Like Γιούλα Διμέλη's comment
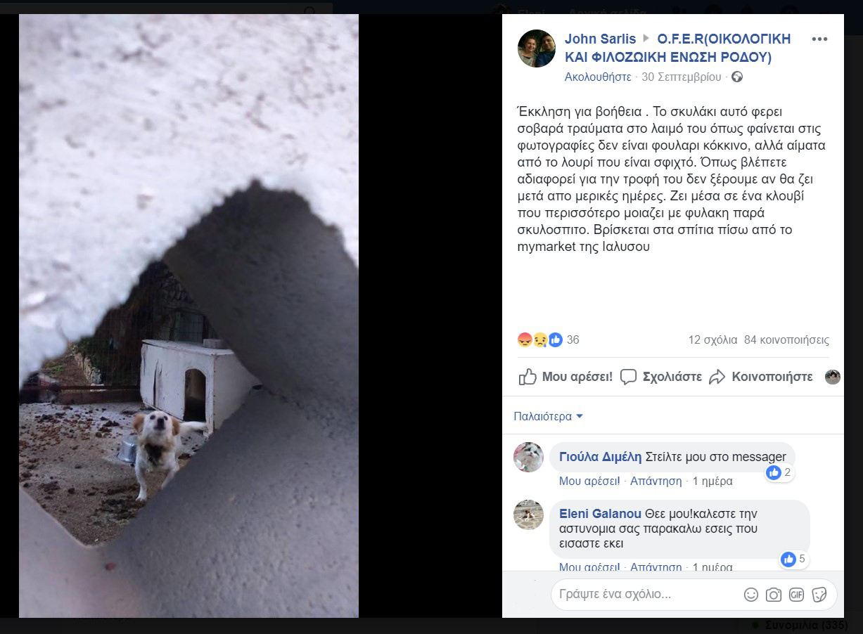Image resolution: width=863 pixels, height=634 pixels. coord(589,481)
